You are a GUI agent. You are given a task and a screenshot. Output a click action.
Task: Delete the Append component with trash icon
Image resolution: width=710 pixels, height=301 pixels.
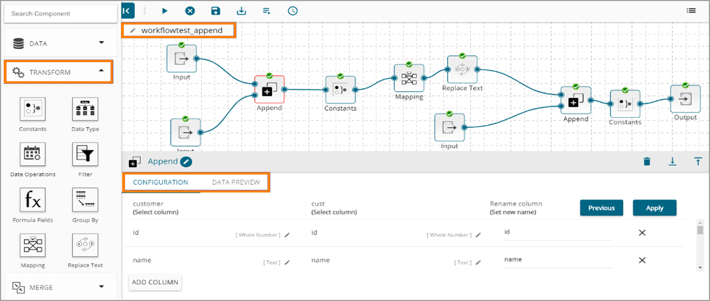(x=647, y=161)
